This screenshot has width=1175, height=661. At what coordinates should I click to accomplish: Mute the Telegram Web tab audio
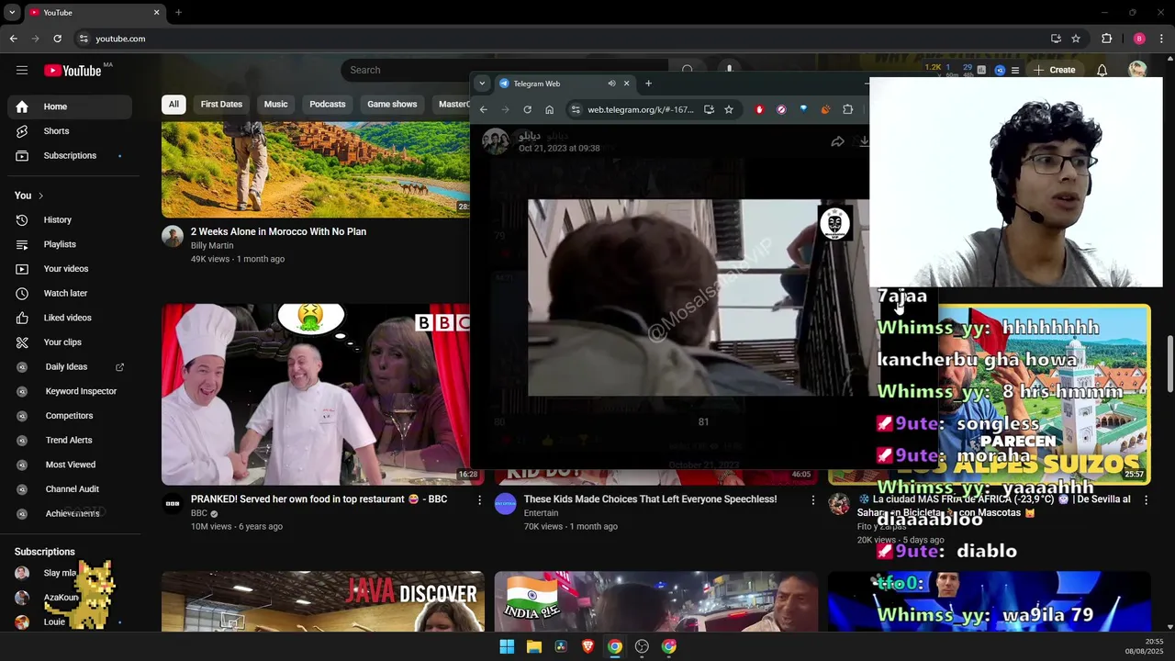click(x=611, y=84)
